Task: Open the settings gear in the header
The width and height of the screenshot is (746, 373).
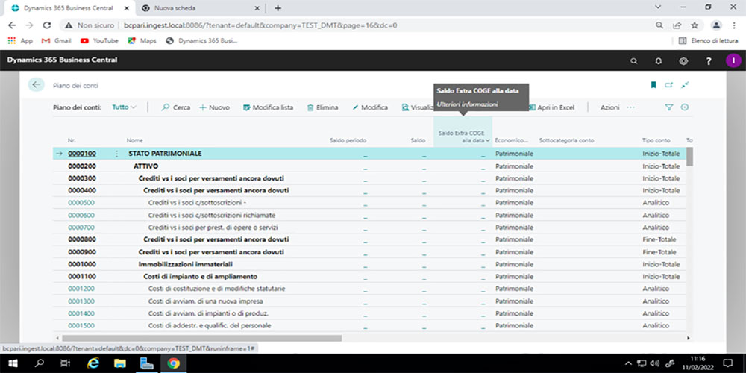Action: 683,61
